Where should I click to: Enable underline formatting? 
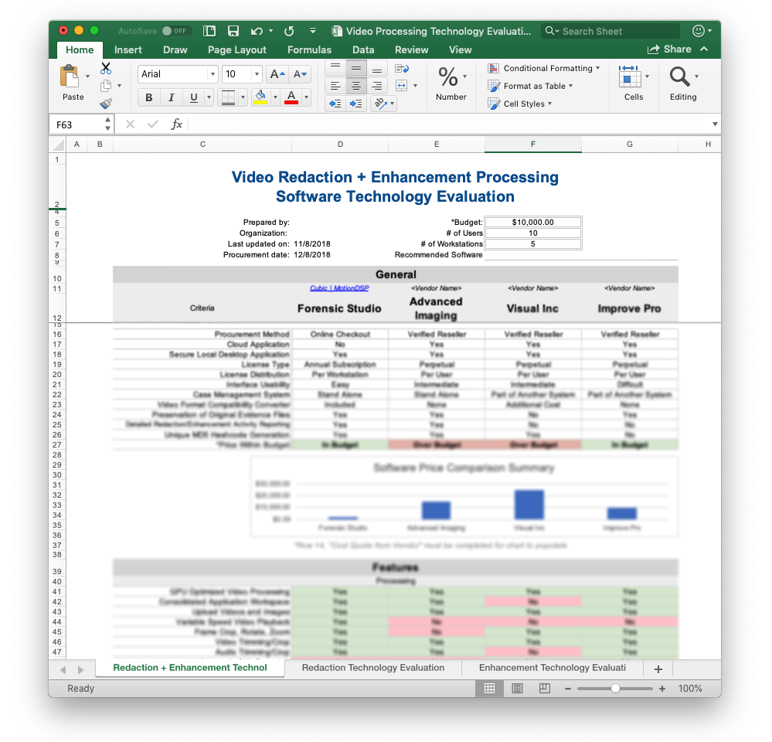coord(192,97)
